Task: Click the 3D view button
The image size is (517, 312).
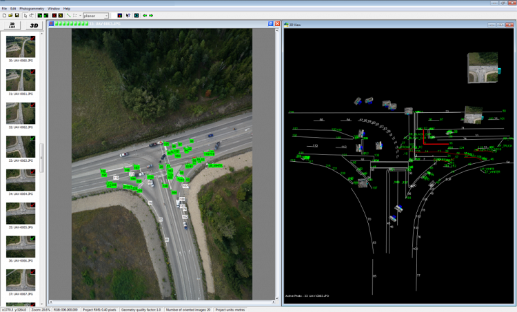Action: pos(34,25)
